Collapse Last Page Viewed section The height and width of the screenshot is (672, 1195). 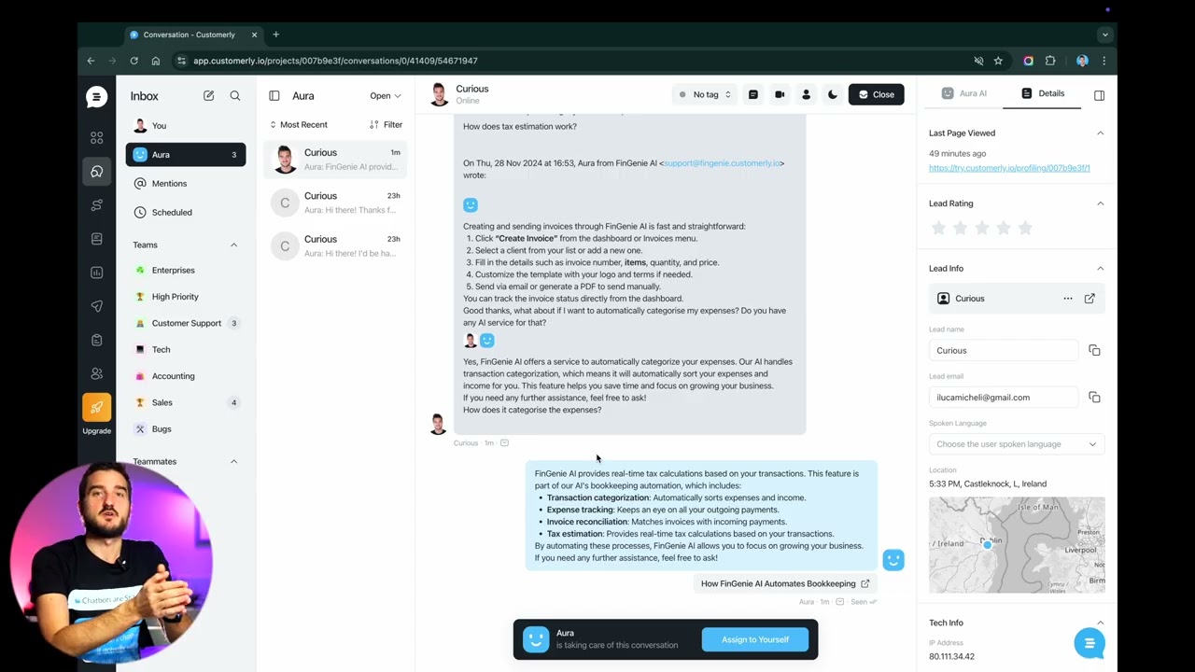1100,133
